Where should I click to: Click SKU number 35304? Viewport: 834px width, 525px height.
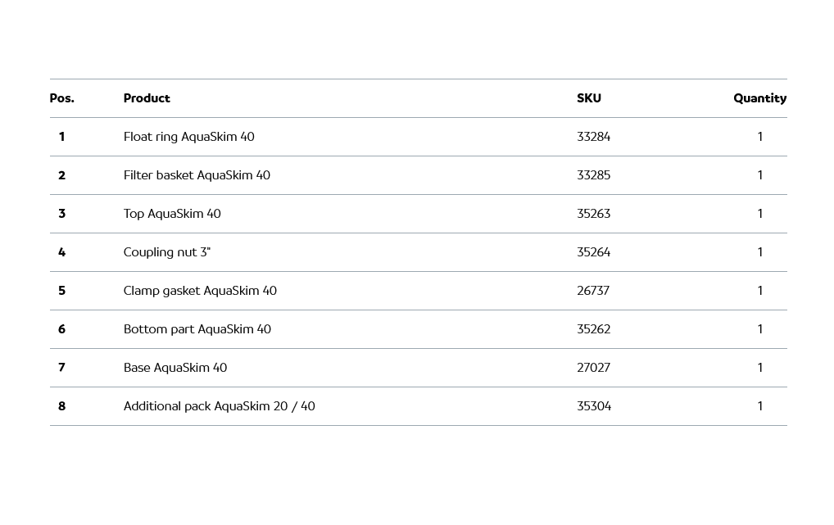click(593, 406)
